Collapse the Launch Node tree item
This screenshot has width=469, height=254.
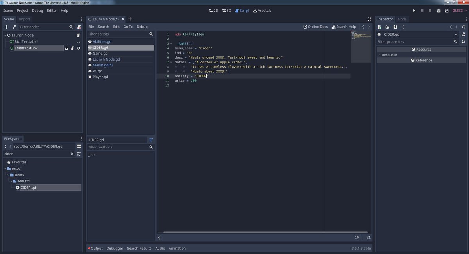[x=5, y=35]
